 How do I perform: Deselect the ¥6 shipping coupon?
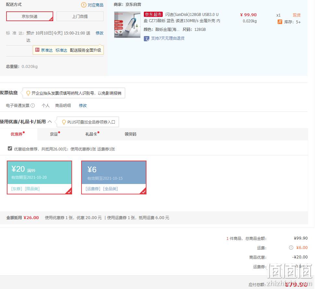coord(114,177)
